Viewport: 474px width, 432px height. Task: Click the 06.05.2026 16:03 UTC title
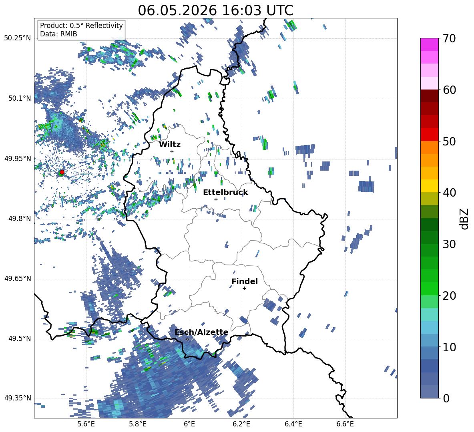point(215,10)
